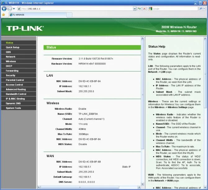The image size is (208, 190).
Task: Open the Security menu item
Action: pyautogui.click(x=19, y=75)
